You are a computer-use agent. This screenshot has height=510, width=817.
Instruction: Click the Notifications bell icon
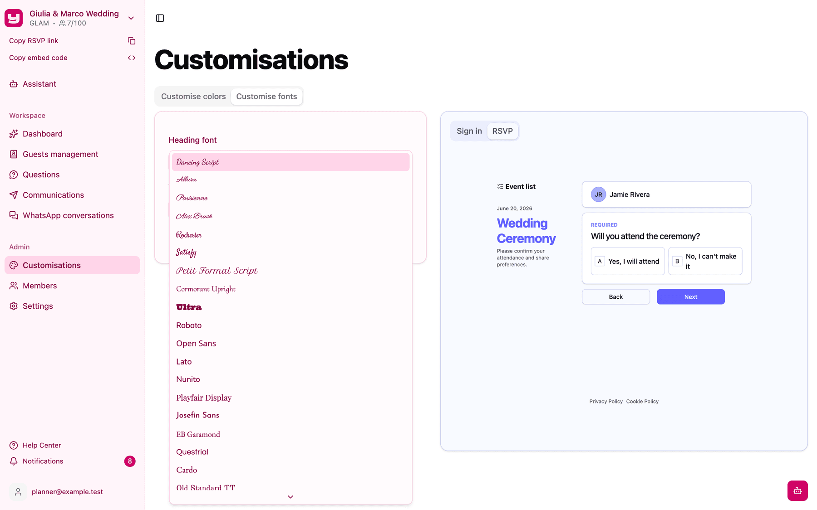(14, 461)
